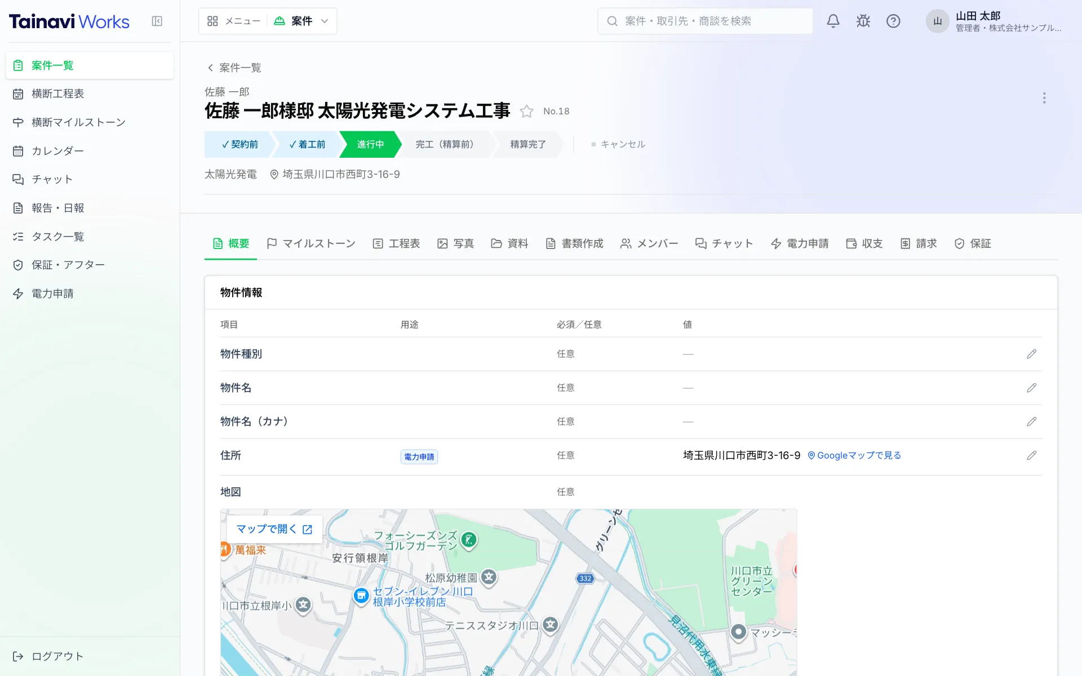Open カレンダー in the sidebar

(90, 151)
